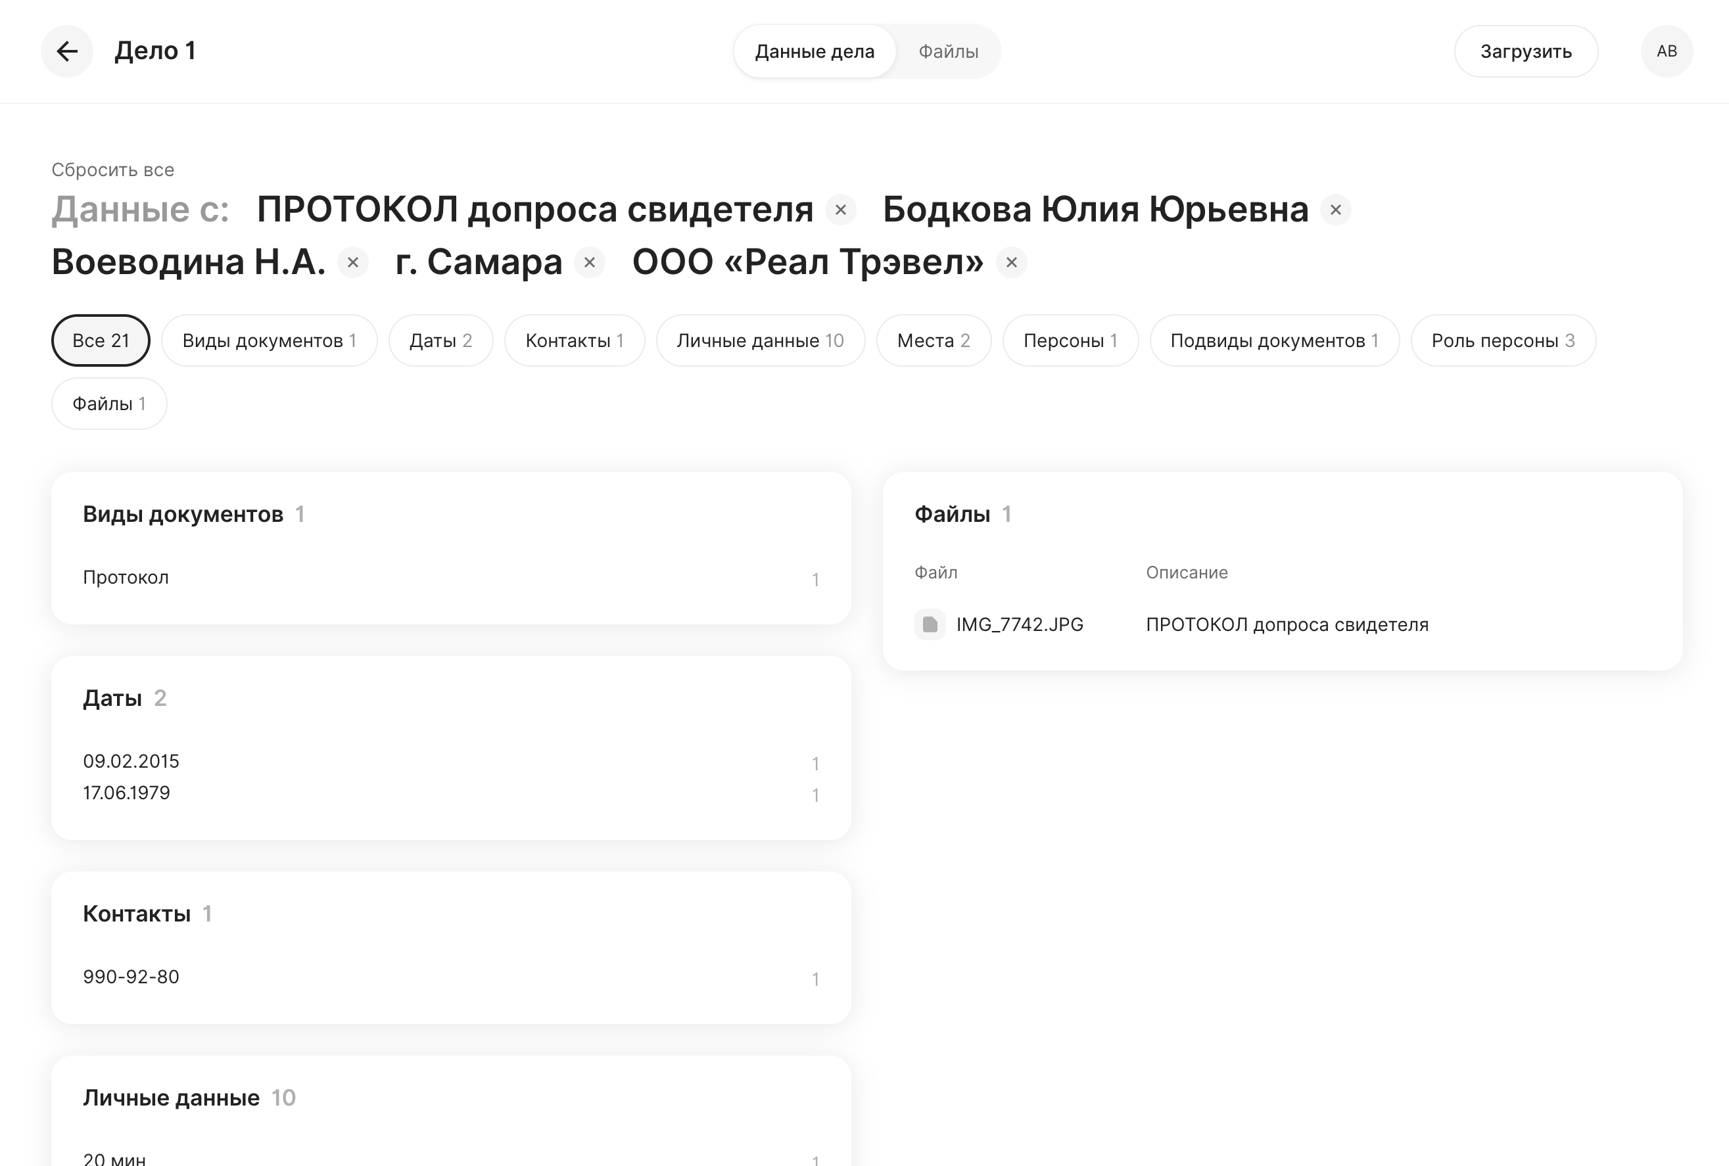Click the file icon next to IMG_7742.JPG
Viewport: 1729px width, 1166px height.
point(930,624)
